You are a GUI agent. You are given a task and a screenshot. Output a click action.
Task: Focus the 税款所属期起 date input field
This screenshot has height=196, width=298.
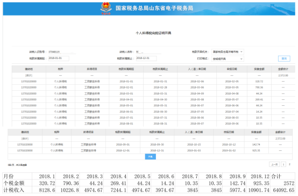(x=59, y=58)
